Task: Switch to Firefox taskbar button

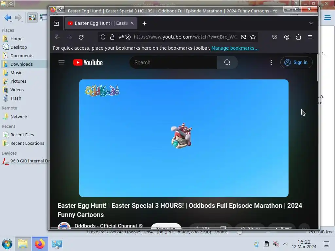Action: (40, 244)
